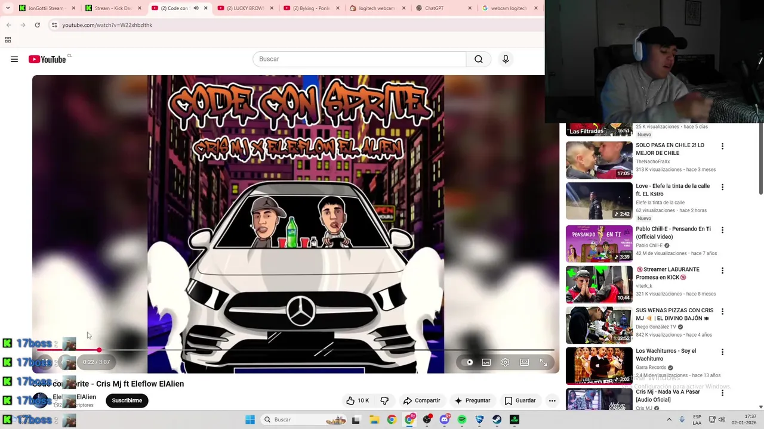Viewport: 764px width, 429px height.
Task: Open SOLO PASA EN CHILE 2 thumbnail
Action: point(599,160)
